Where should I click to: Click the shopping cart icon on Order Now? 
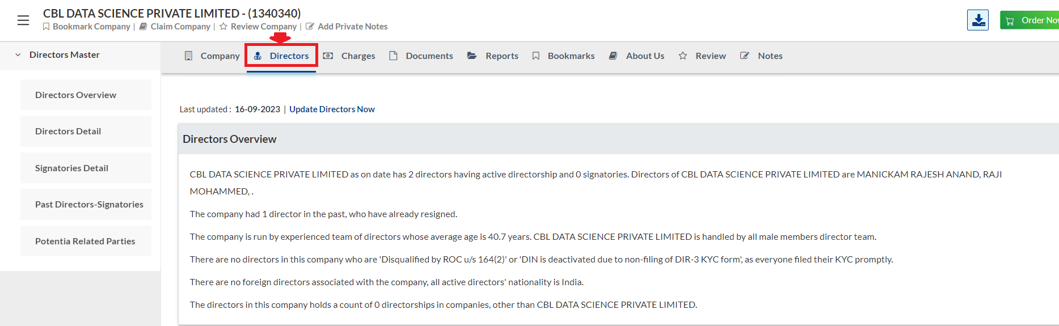click(1010, 21)
